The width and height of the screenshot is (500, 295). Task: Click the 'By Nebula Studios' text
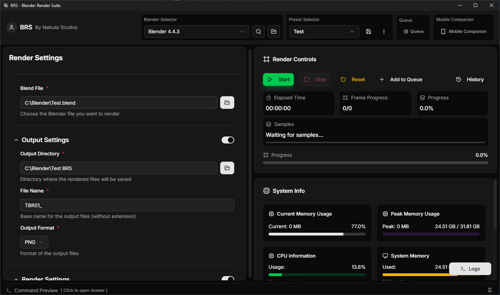[x=56, y=27]
